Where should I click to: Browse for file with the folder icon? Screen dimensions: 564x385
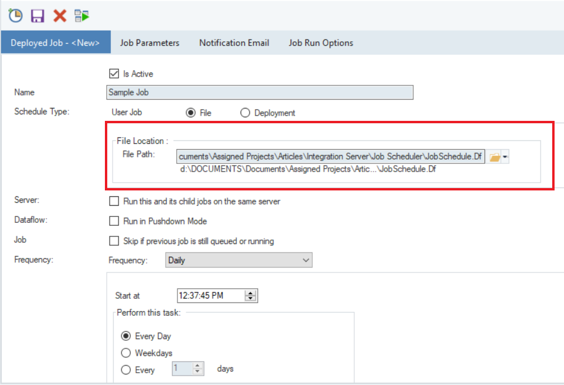[x=494, y=157]
